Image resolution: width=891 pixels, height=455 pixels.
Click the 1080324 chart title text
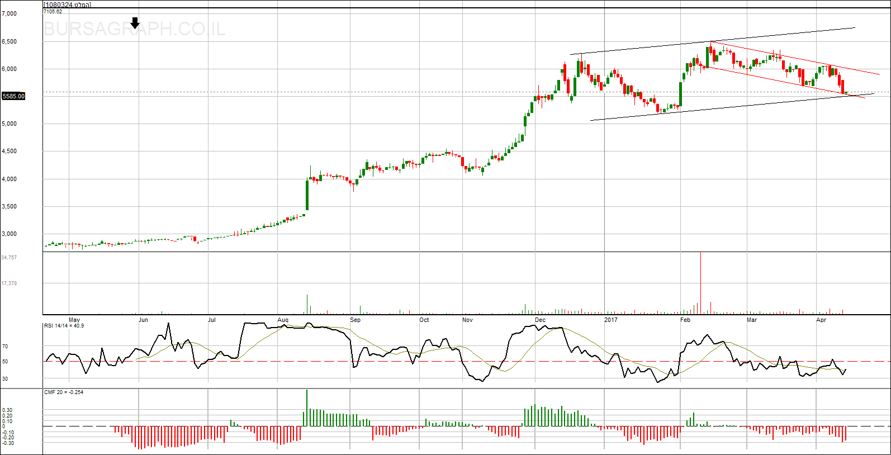[67, 4]
